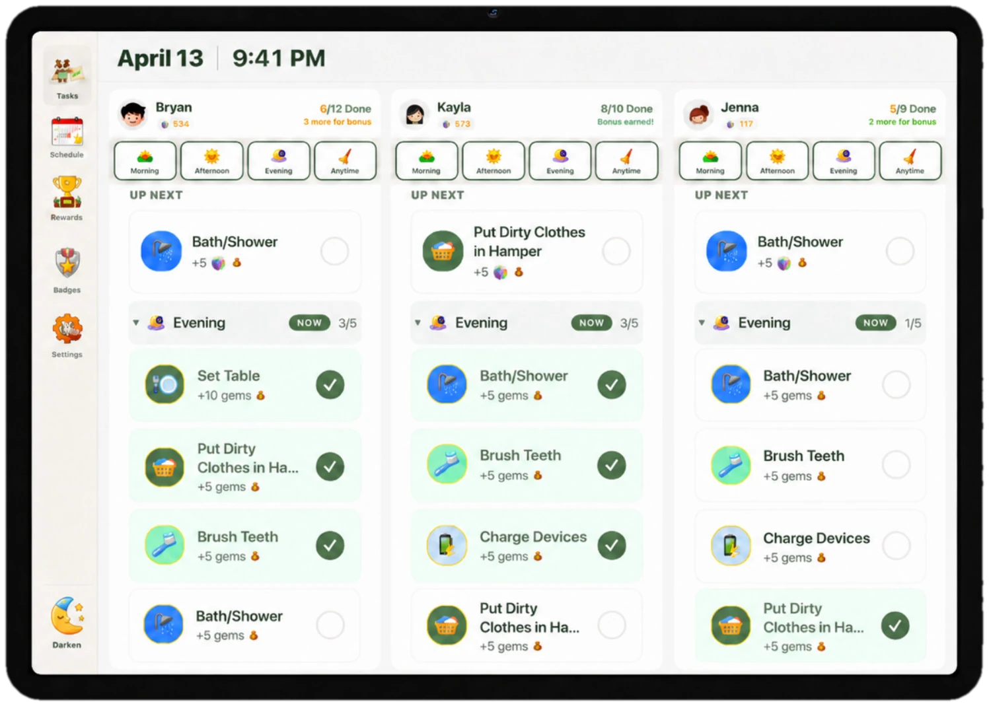Click Jenna's Brush Teeth toothbrush icon

[x=731, y=464]
